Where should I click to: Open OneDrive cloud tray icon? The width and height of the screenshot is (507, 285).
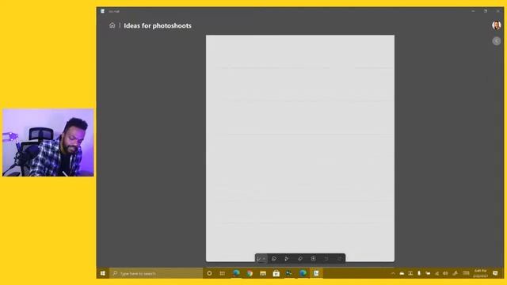pos(402,273)
